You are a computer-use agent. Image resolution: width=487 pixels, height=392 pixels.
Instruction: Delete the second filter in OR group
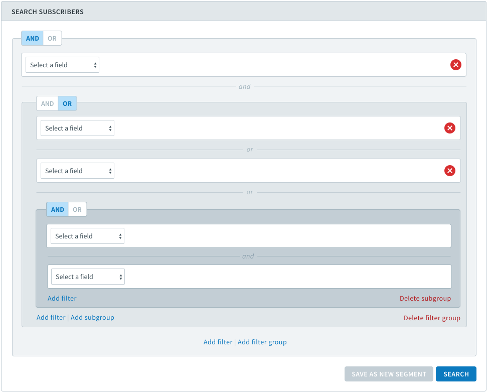click(x=450, y=170)
